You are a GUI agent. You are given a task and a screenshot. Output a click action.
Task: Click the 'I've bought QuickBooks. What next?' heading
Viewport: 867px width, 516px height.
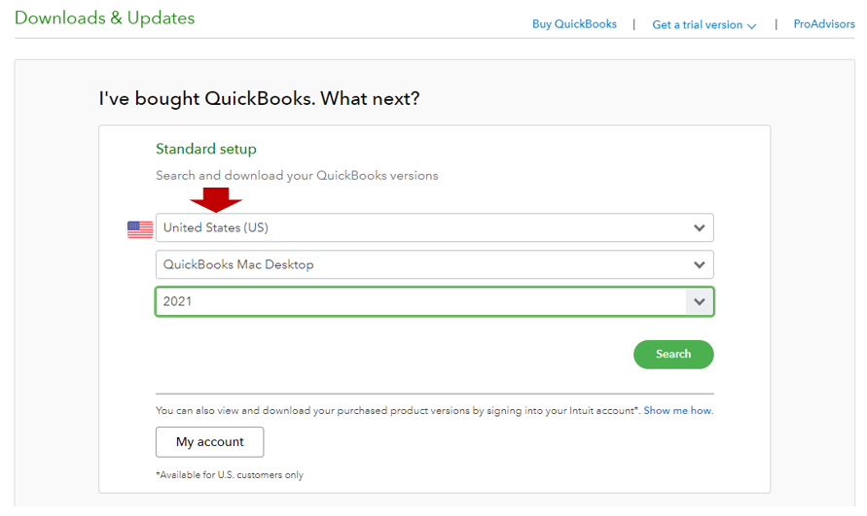coord(260,99)
